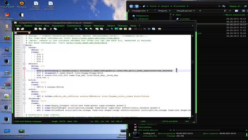
Task: Click the wiki Item_Meta link in the editor
Action: click(96, 38)
